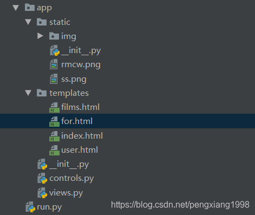Open the films.html file name
The width and height of the screenshot is (255, 215).
[80, 107]
